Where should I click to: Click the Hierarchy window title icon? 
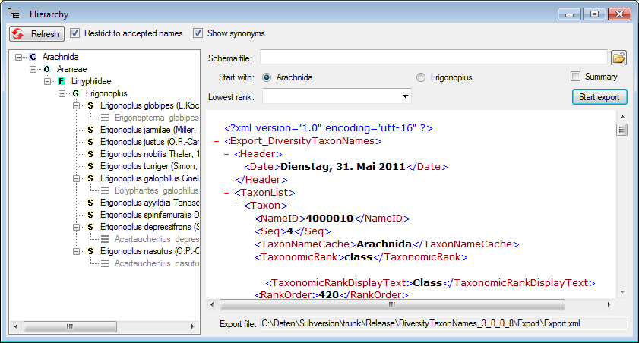coord(14,14)
